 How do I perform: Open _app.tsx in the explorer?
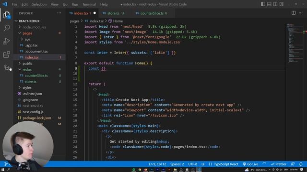31,45
